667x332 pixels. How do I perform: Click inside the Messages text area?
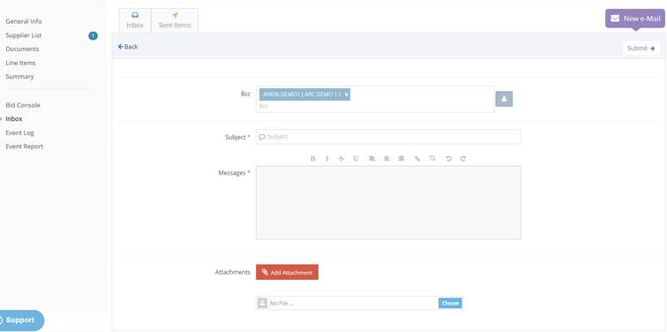point(388,202)
